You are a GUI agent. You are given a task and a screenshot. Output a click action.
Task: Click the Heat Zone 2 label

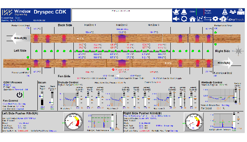(x=122, y=25)
